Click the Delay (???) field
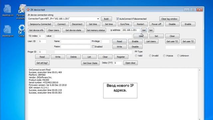Viewport: 213px width, 120px height. point(118,63)
